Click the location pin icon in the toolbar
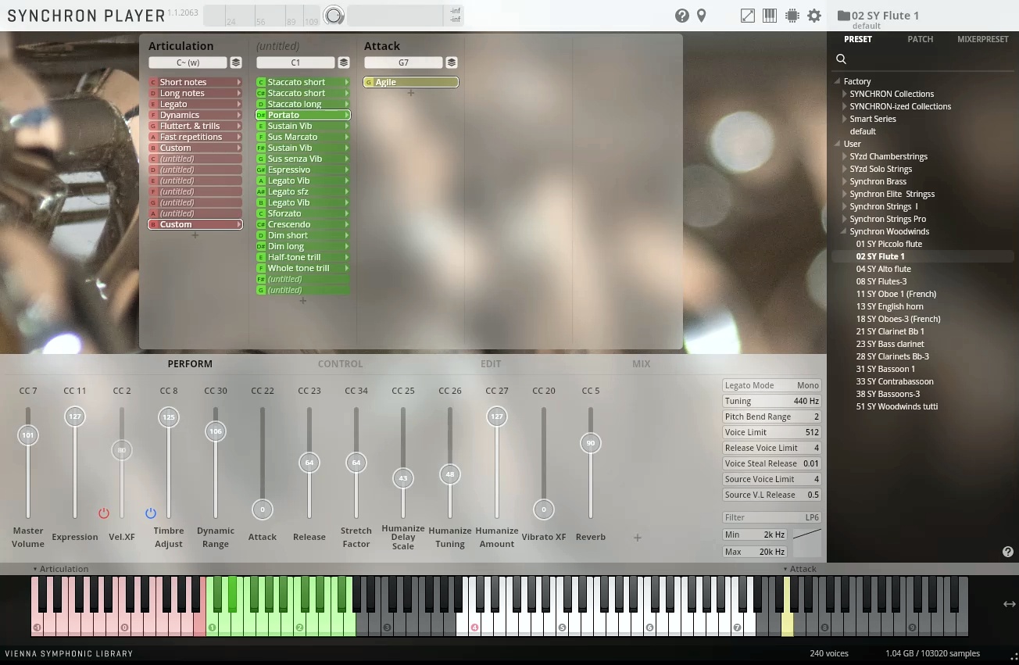The image size is (1019, 665). pyautogui.click(x=702, y=16)
